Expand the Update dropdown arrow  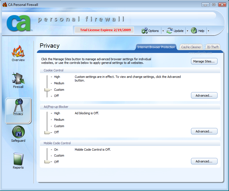click(x=188, y=31)
